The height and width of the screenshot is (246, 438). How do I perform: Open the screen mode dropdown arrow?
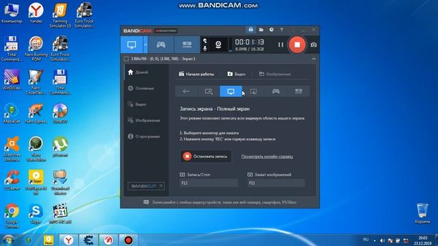(146, 44)
